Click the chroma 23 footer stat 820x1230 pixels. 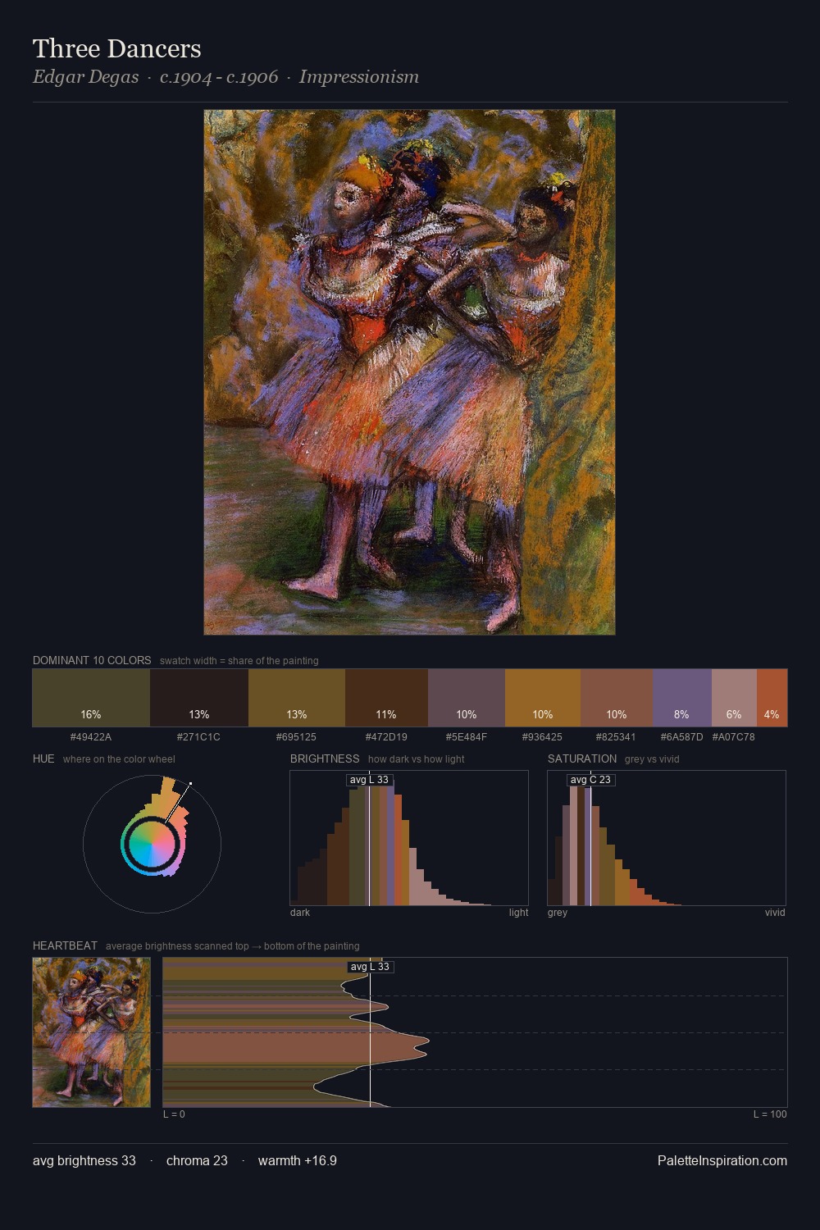197,1161
